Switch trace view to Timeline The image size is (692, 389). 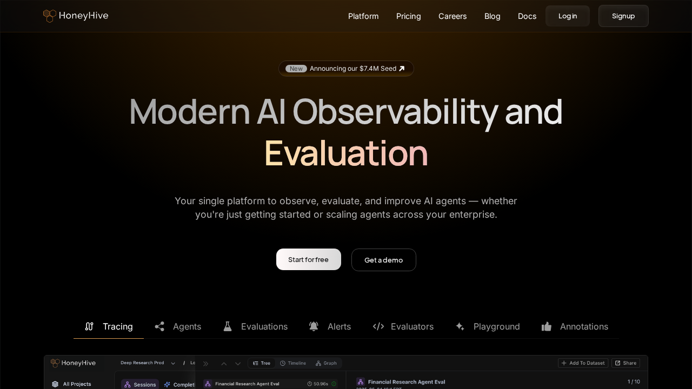(x=294, y=363)
